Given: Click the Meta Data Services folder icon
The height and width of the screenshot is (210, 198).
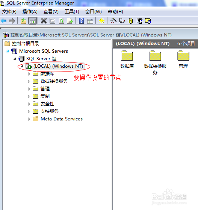Looking at the screenshot, I should point(36,119).
